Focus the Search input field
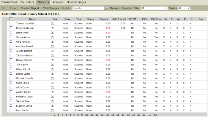 click(88, 8)
